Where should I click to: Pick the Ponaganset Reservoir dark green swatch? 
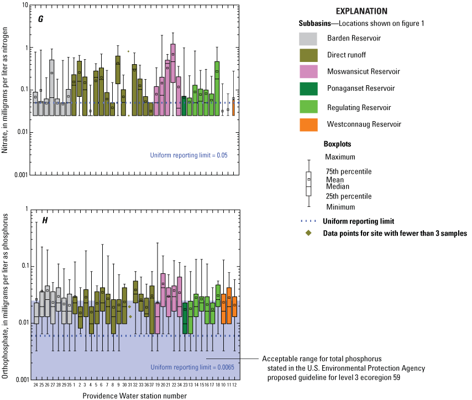[x=308, y=89]
